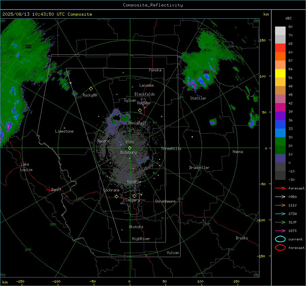Click the -100 tick on bottom axis
The width and height of the screenshot is (306, 286).
tap(56, 282)
